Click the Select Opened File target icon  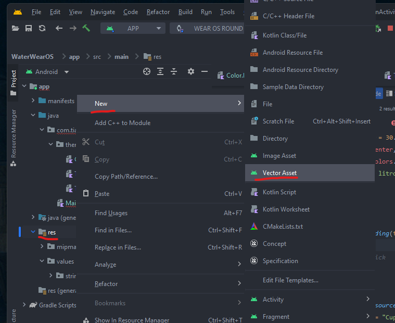pos(147,71)
